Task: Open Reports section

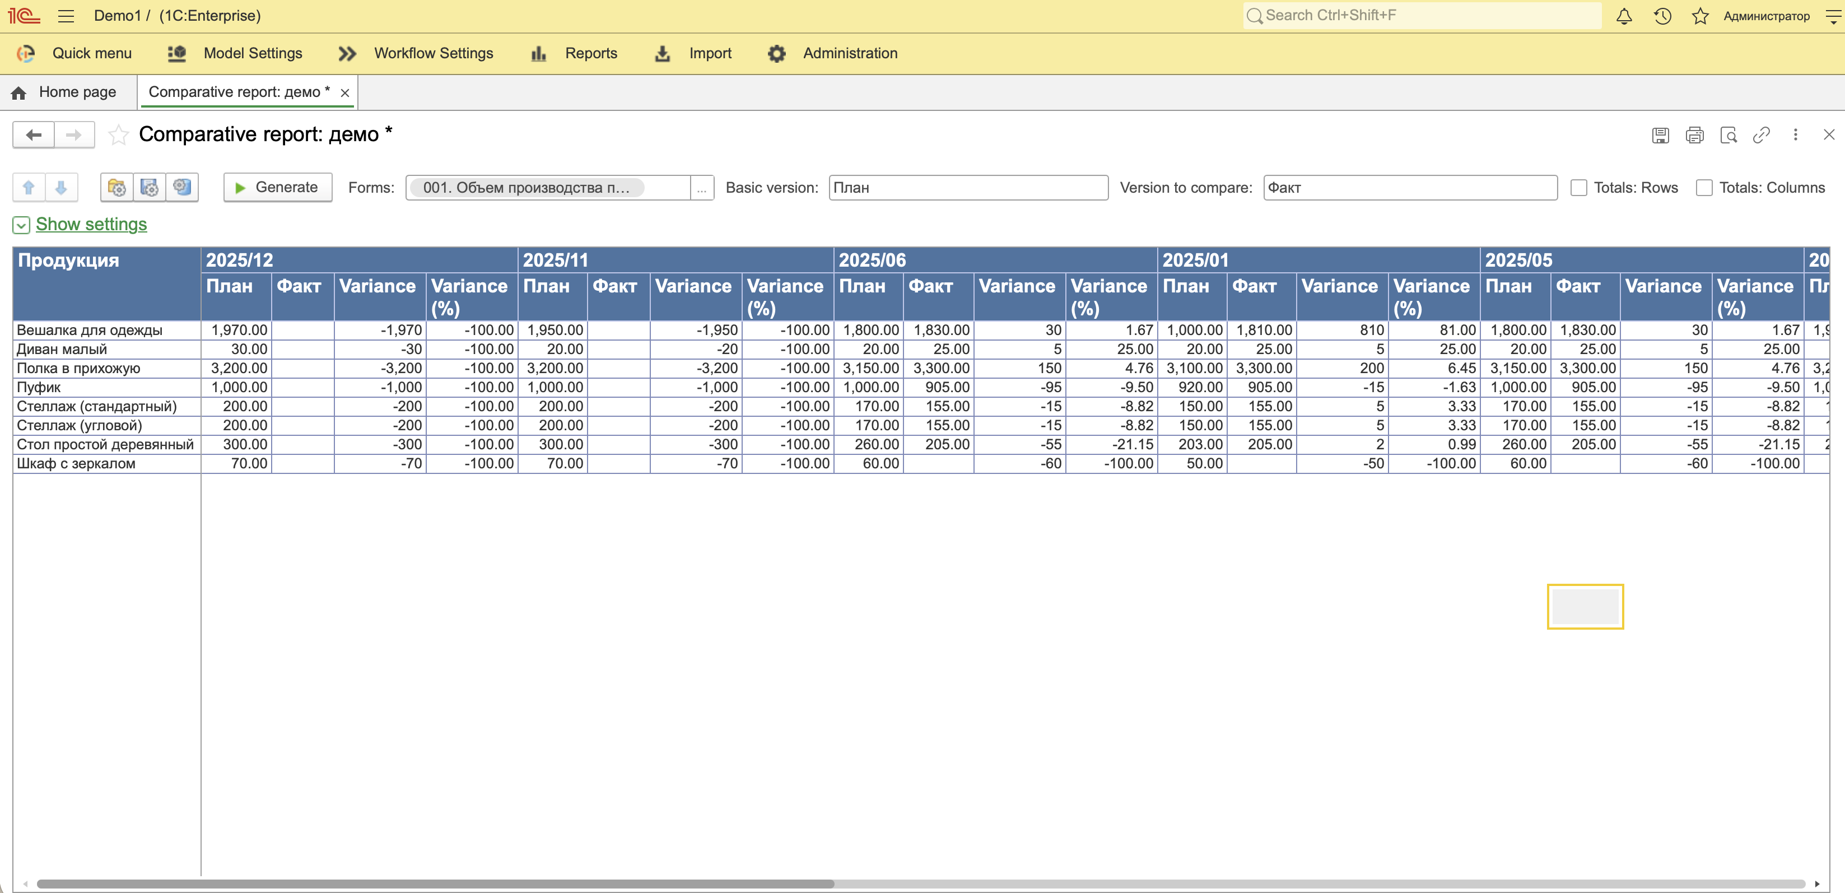Action: pos(574,54)
